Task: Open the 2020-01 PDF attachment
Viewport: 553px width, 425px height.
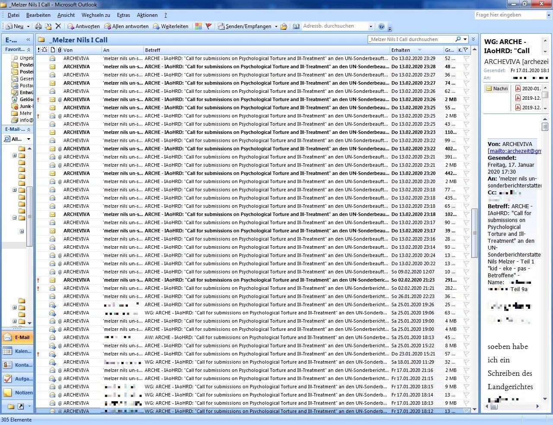Action: [x=528, y=89]
